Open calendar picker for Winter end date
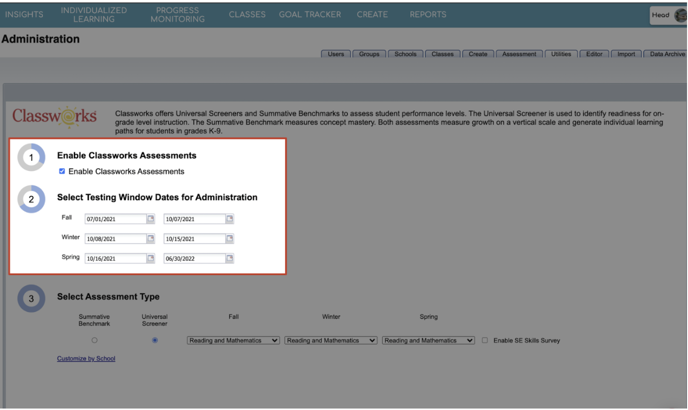Viewport: 688px width, 410px height. [230, 239]
